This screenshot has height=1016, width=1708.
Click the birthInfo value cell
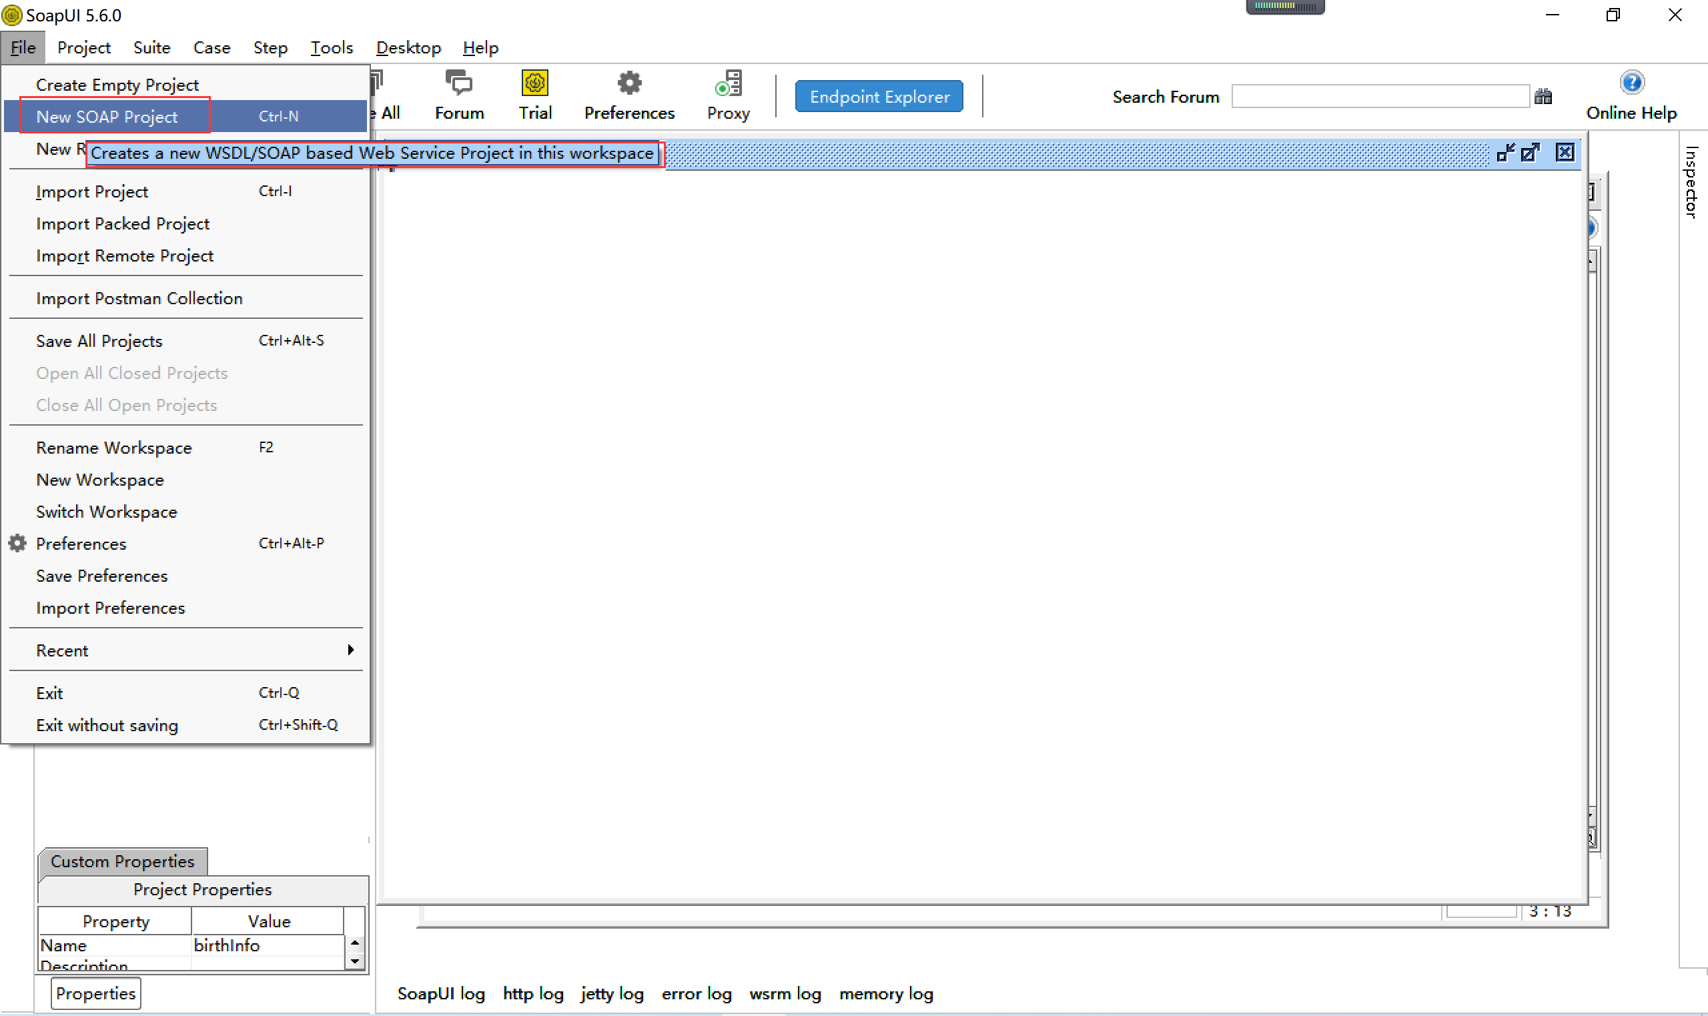pyautogui.click(x=268, y=945)
